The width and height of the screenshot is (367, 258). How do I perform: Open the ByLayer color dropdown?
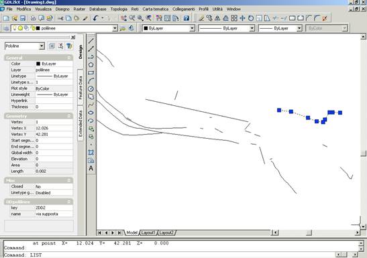point(192,28)
